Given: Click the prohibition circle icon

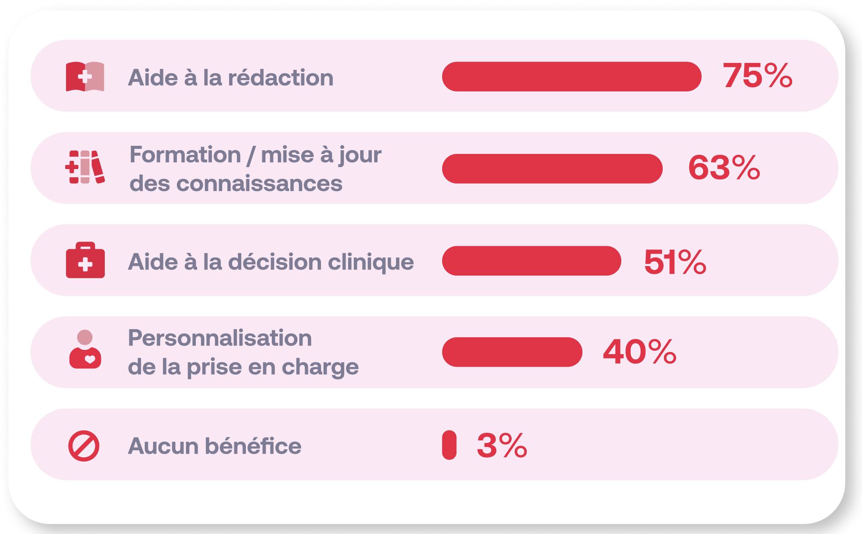Looking at the screenshot, I should click(84, 446).
